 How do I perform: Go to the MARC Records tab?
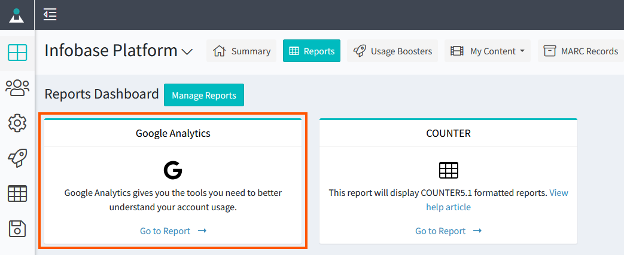click(580, 51)
